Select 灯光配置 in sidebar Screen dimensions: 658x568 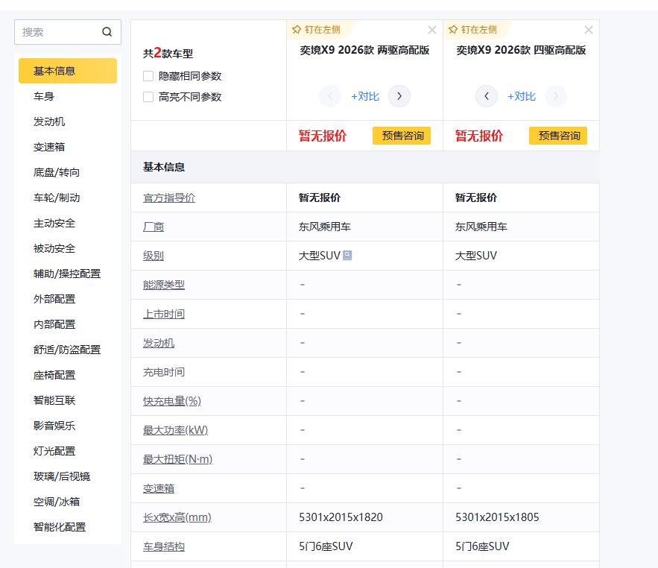point(54,451)
